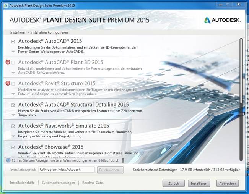Toggle Revit Structure 2015 checkbox
This screenshot has width=249, height=194.
13,84
